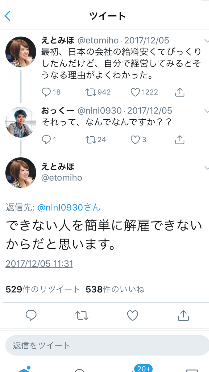Share the first えとみほ tweet
The image size is (209, 372).
point(180,92)
